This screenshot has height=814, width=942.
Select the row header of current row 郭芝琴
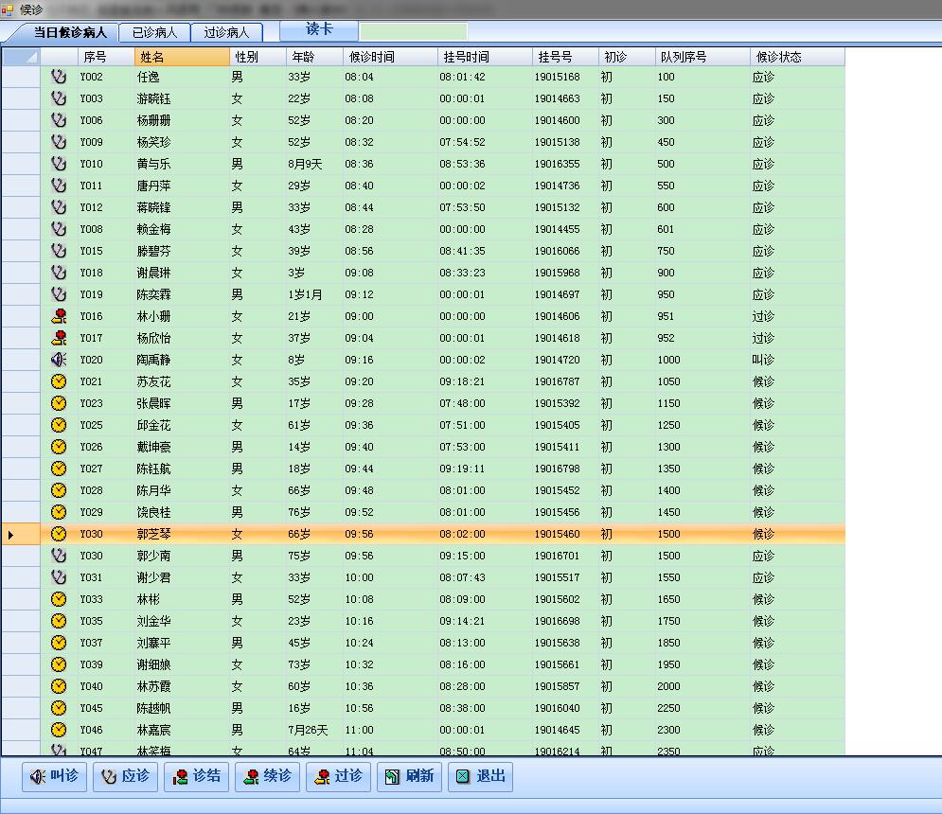(21, 534)
